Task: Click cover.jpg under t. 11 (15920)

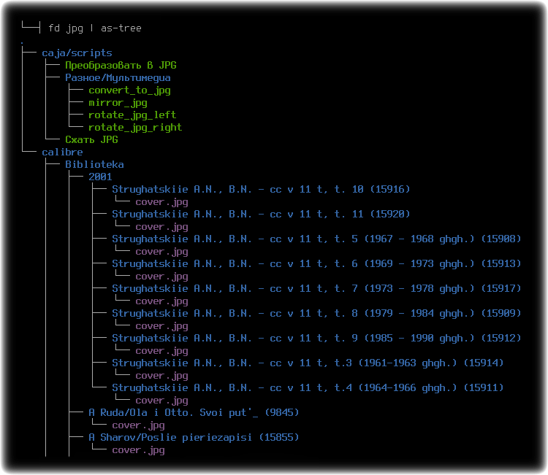Action: (x=161, y=227)
